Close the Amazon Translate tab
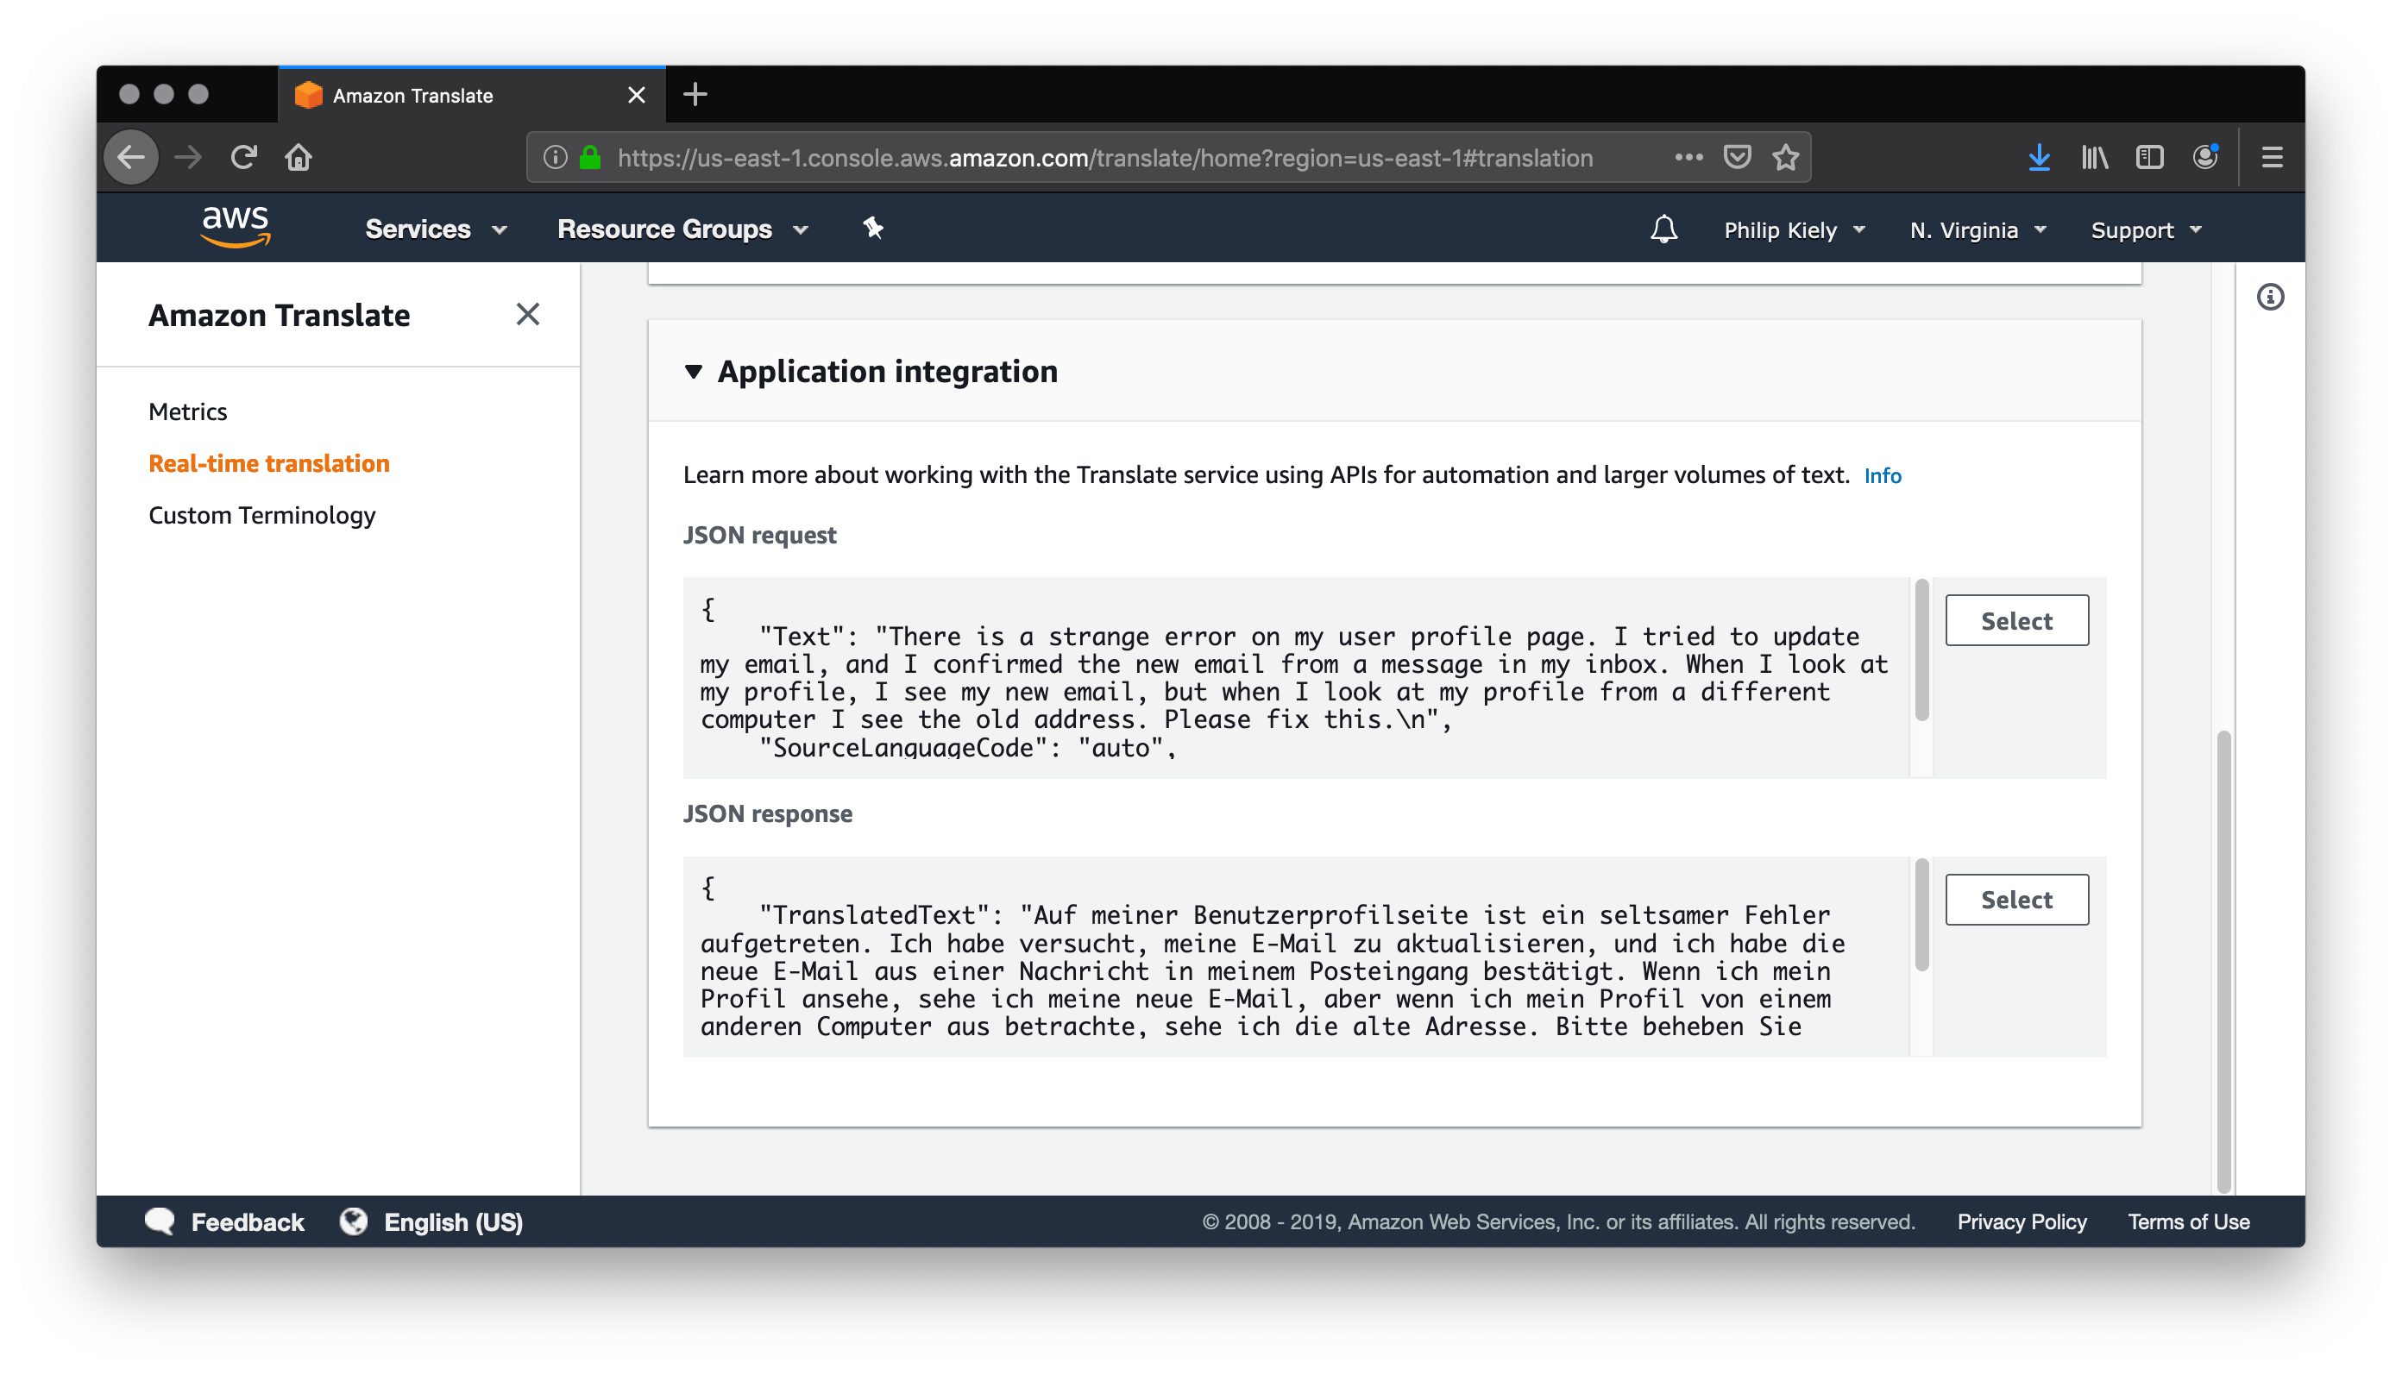This screenshot has height=1375, width=2402. click(637, 96)
